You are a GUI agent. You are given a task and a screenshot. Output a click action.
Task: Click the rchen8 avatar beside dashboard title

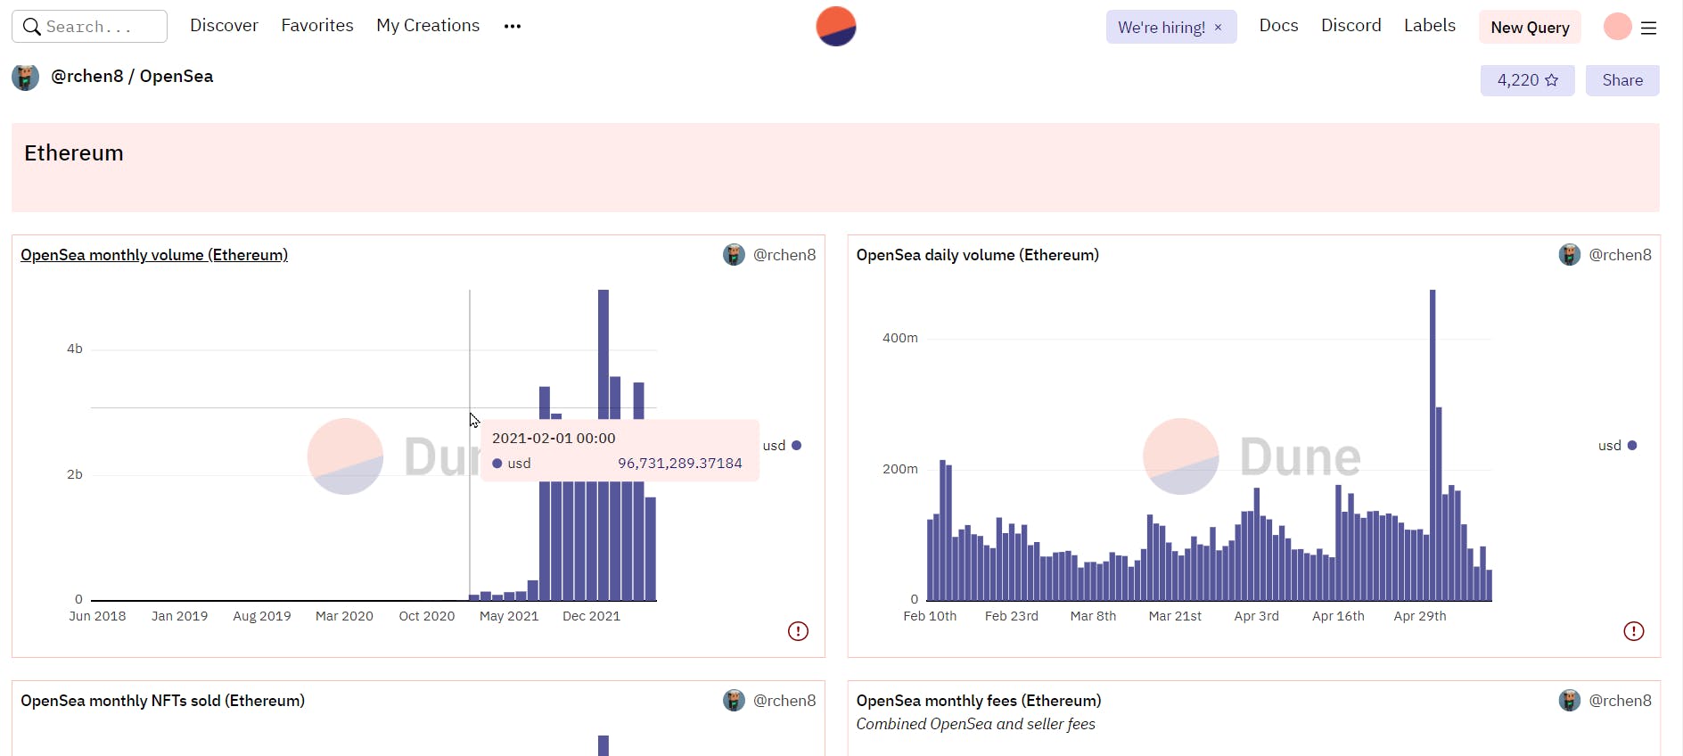pos(25,78)
